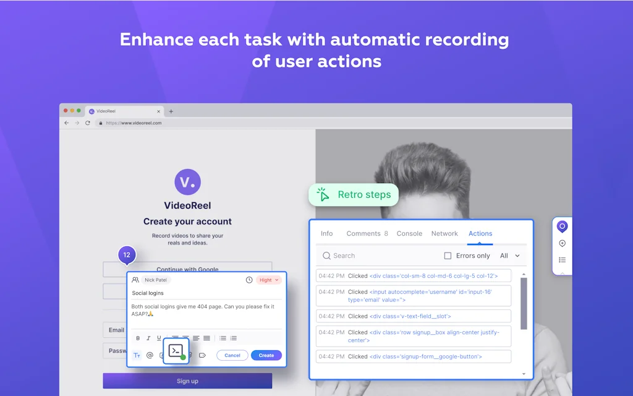Open the Hight priority dropdown
Image resolution: width=633 pixels, height=396 pixels.
269,280
